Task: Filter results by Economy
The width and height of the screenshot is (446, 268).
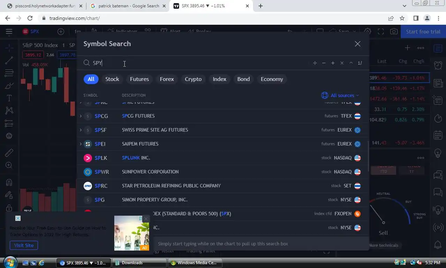Action: (x=272, y=79)
